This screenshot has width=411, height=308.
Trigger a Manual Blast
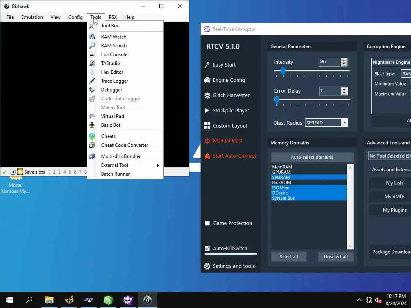coord(223,141)
